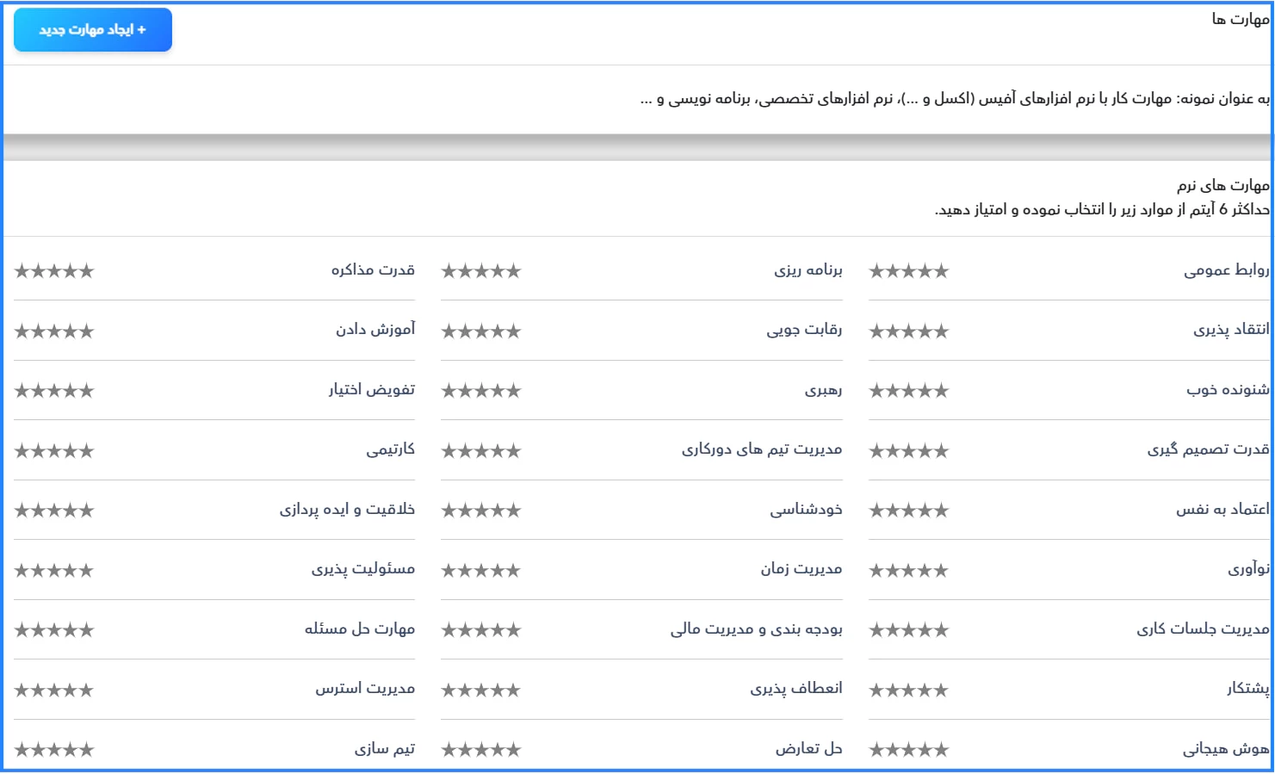Viewport: 1275px width, 774px height.
Task: Click the rightmost star for مدیریت استرس
Action: tap(86, 690)
